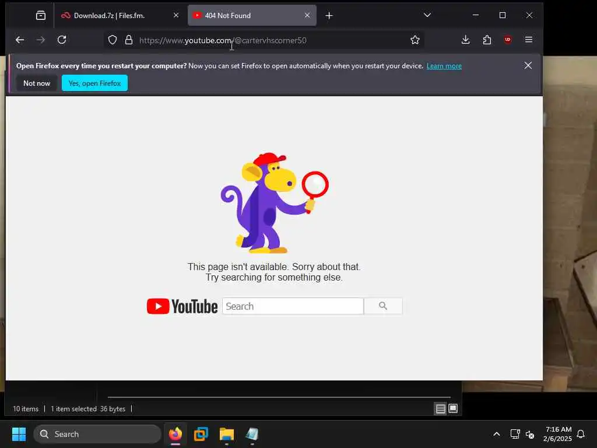The width and height of the screenshot is (597, 448).
Task: Switch to large icons view in Explorer
Action: click(453, 409)
